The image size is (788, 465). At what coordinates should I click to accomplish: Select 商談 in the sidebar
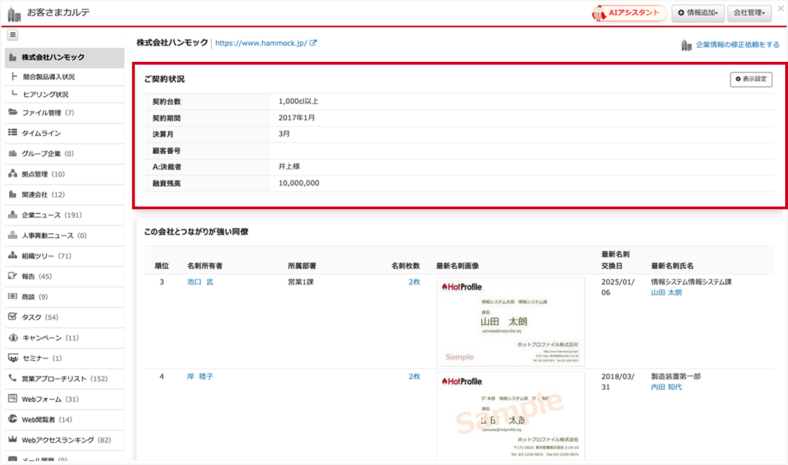pyautogui.click(x=34, y=297)
